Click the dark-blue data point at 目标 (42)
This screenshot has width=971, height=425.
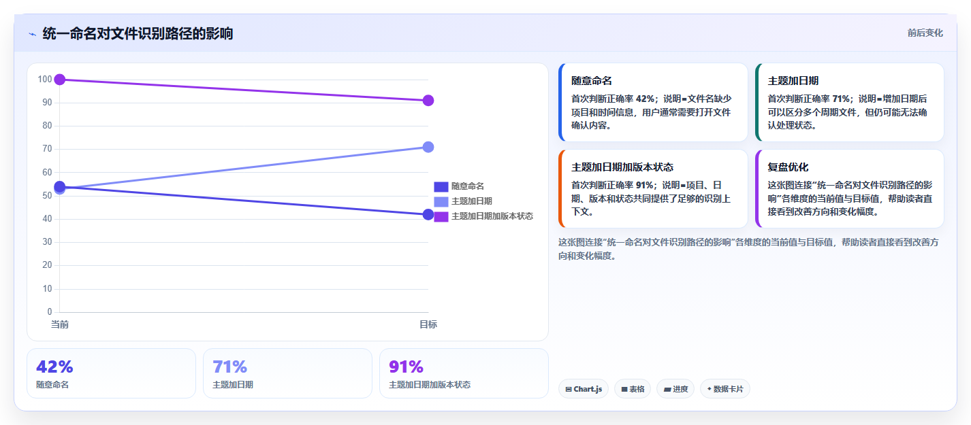pos(428,215)
